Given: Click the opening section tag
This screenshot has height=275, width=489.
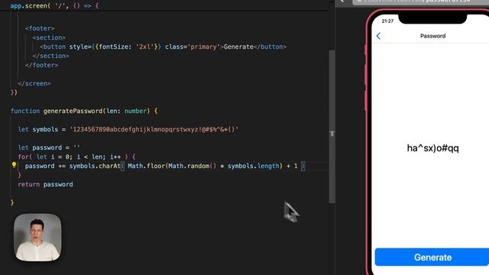Looking at the screenshot, I should pyautogui.click(x=49, y=37).
